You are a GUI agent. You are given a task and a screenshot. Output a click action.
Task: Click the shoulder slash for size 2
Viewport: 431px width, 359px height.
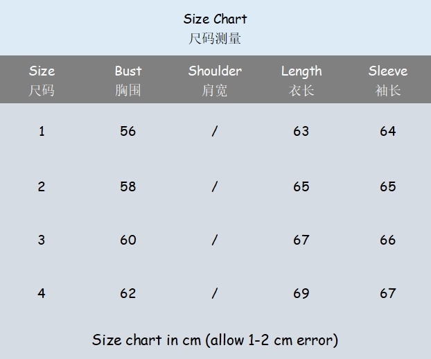[215, 186]
